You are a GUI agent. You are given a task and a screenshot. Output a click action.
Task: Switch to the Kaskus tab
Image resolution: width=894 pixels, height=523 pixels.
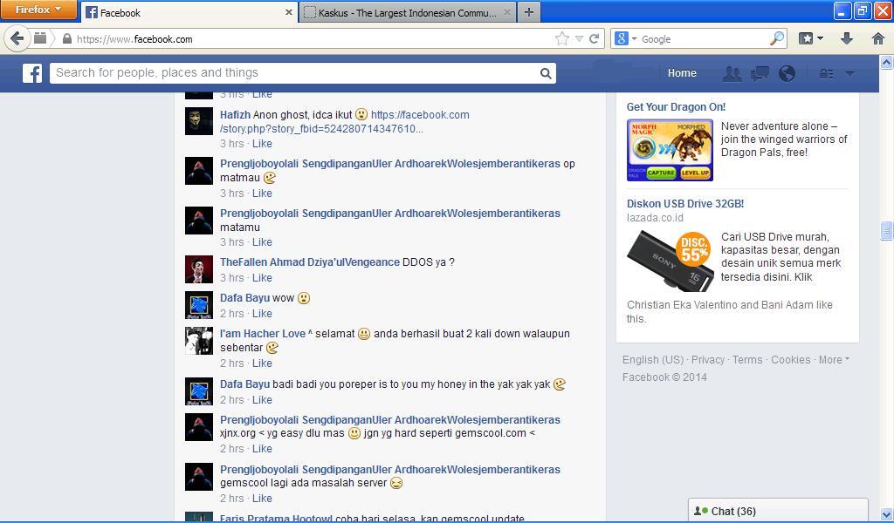coord(409,12)
